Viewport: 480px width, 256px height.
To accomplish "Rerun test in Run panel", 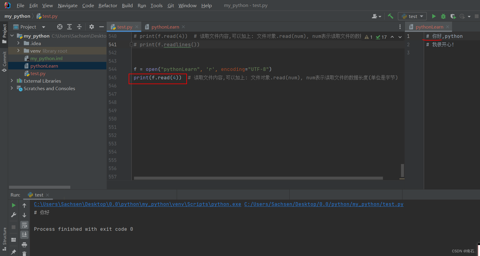I will point(14,205).
